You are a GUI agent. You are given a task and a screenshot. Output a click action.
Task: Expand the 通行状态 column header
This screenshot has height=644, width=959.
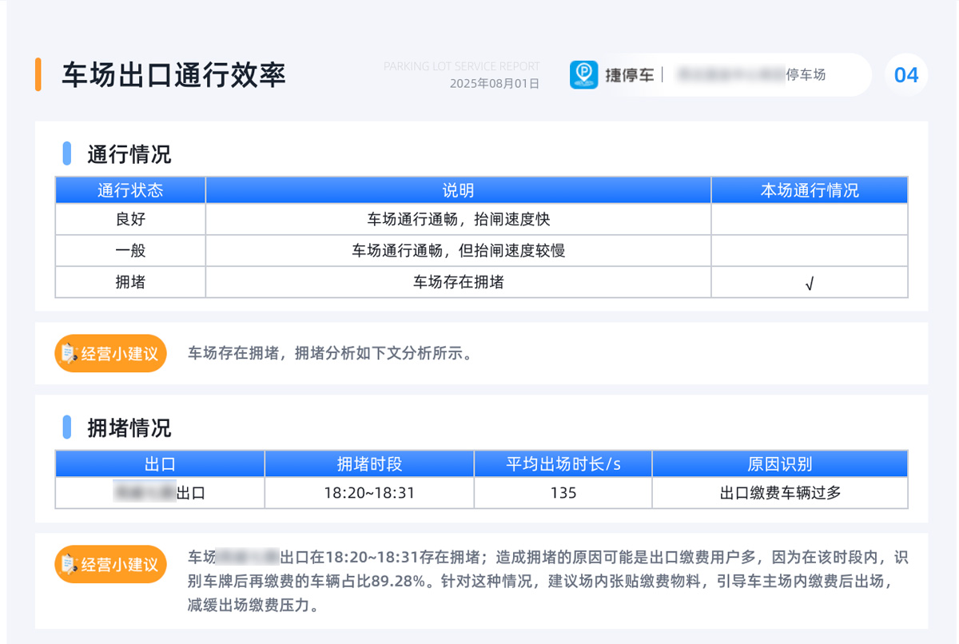click(x=129, y=189)
